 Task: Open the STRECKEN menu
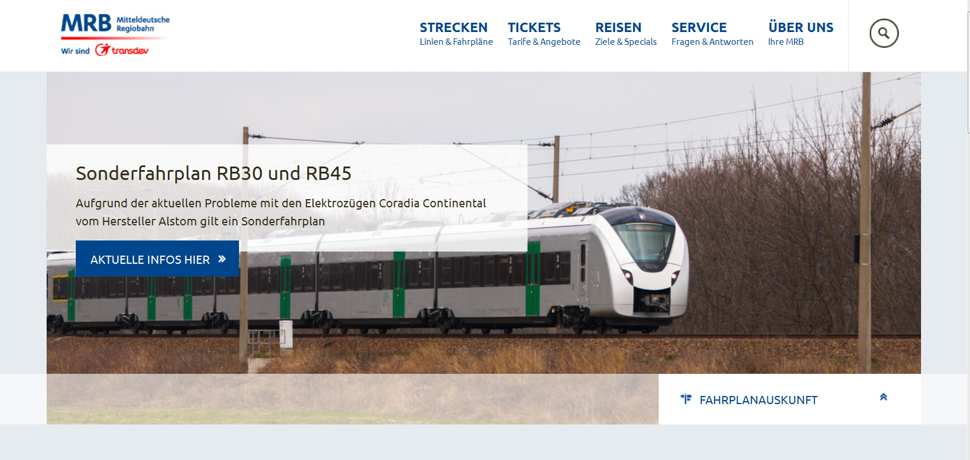(x=454, y=27)
